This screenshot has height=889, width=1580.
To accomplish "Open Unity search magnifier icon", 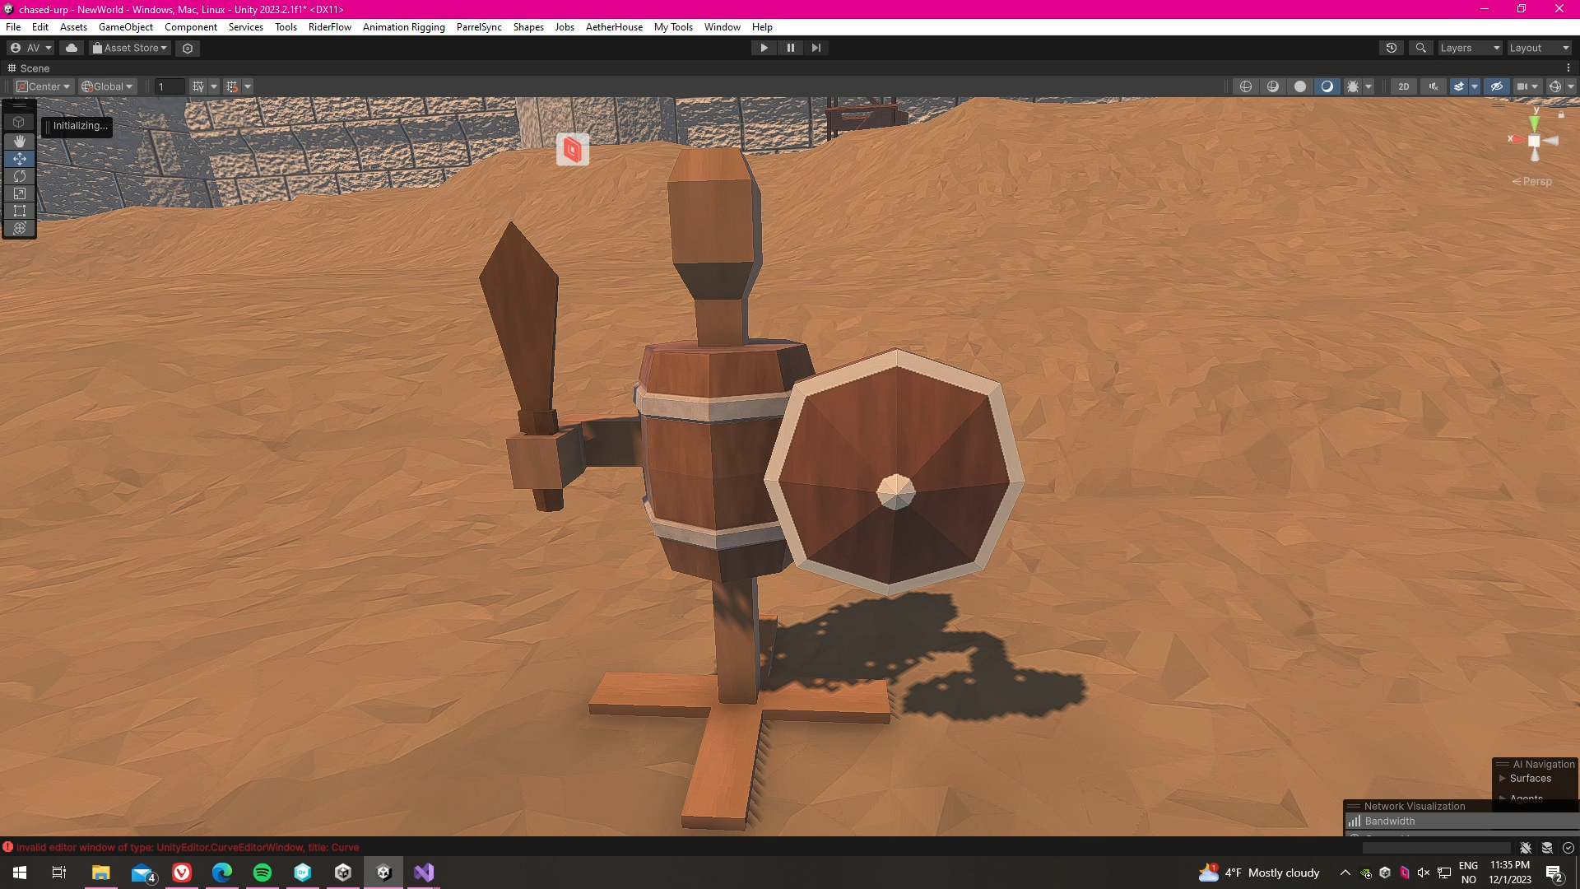I will [1420, 48].
